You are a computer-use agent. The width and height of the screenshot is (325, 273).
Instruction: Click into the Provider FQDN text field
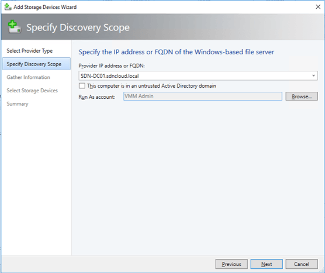point(195,75)
